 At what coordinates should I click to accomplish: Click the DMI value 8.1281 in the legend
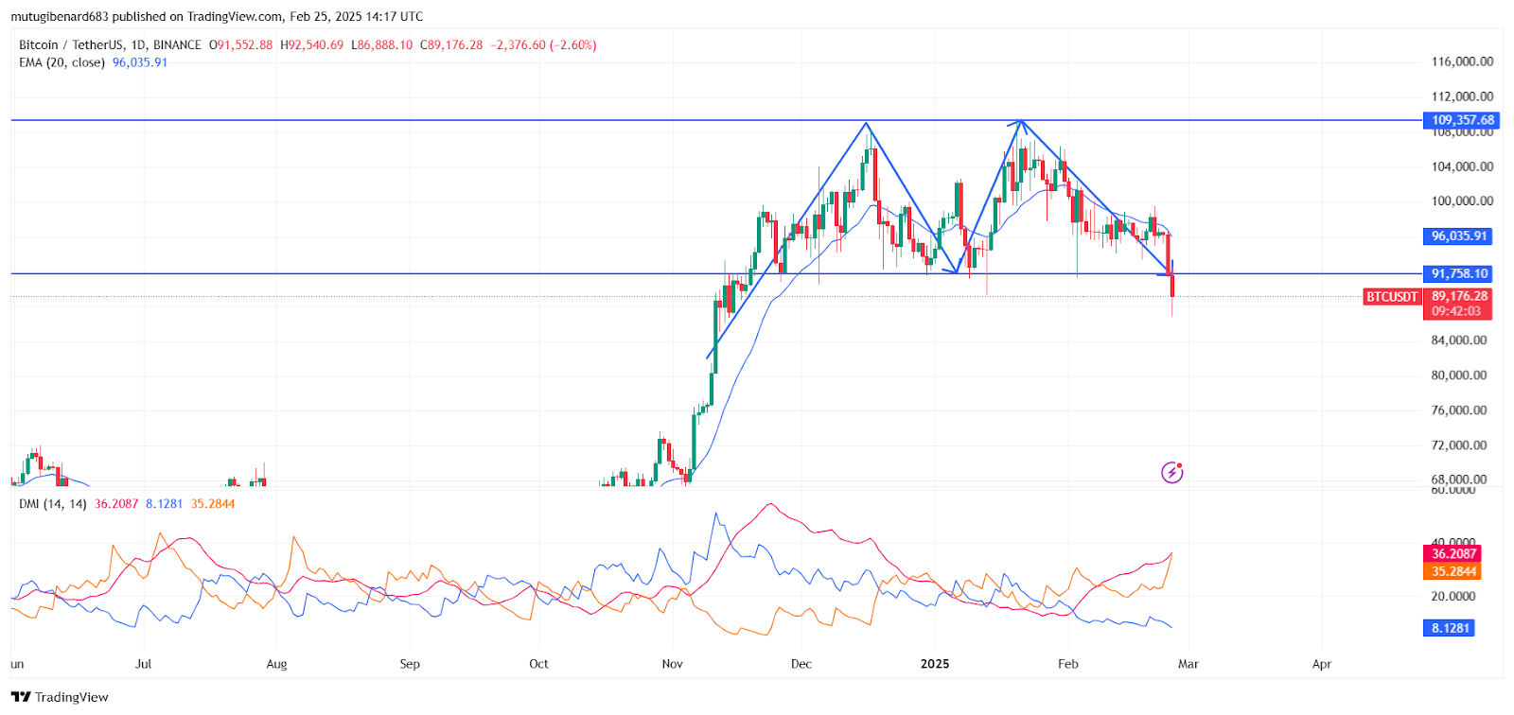tap(164, 504)
